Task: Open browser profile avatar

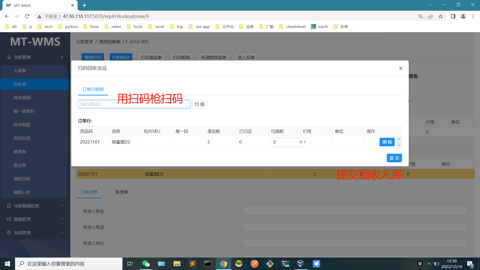Action: click(463, 16)
